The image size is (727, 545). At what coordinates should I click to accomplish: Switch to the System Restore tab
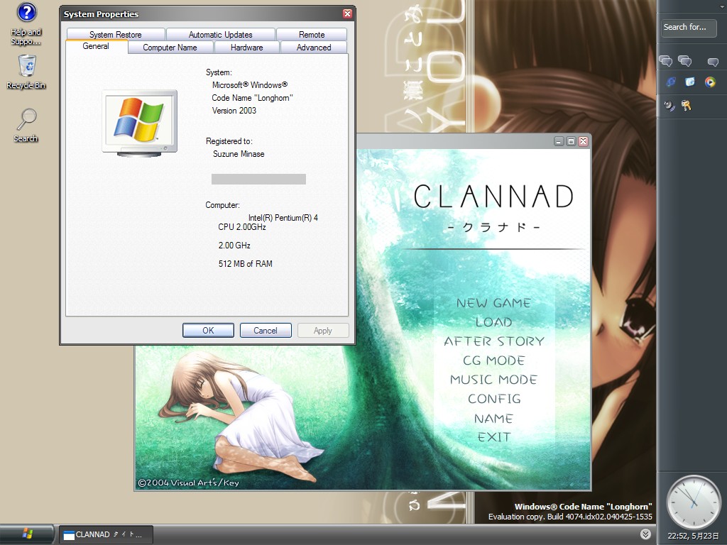115,33
